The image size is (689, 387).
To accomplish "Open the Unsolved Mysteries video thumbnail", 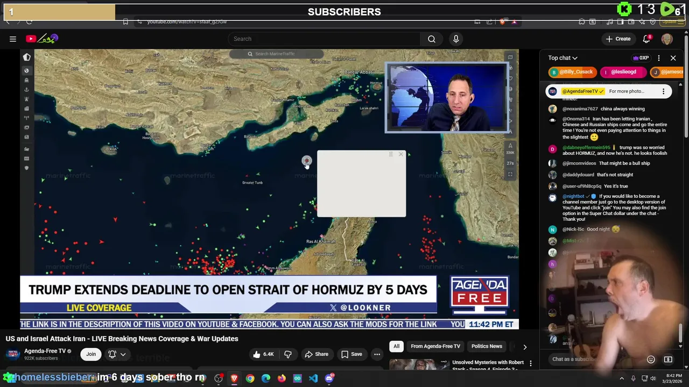I will point(419,364).
